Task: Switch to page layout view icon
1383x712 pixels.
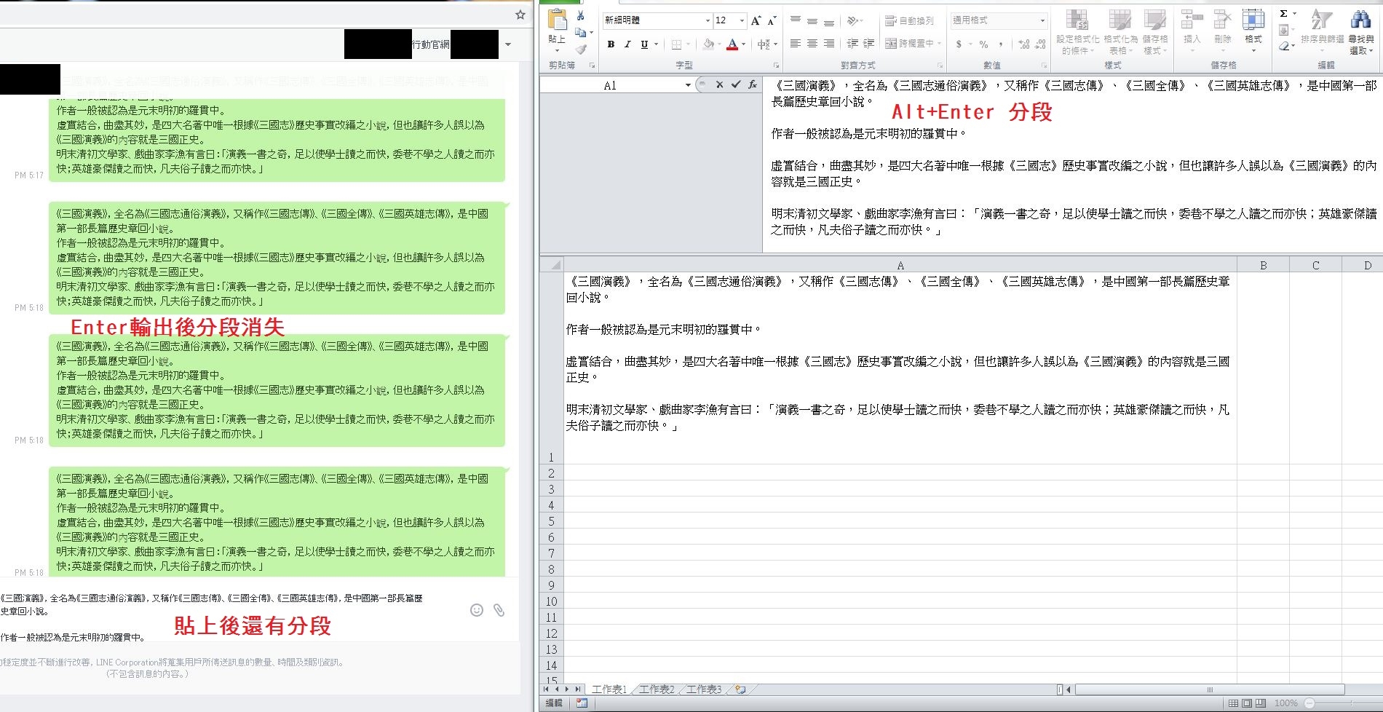Action: (x=1247, y=703)
